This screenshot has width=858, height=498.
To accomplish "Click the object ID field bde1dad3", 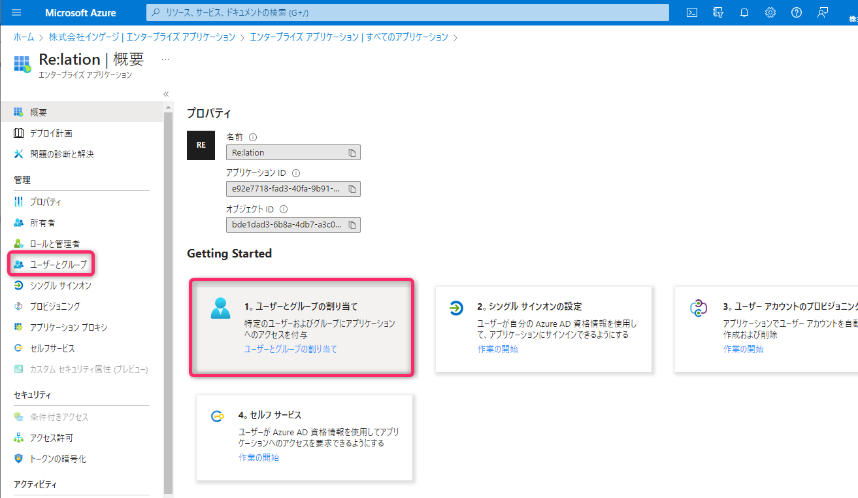I will click(x=293, y=225).
